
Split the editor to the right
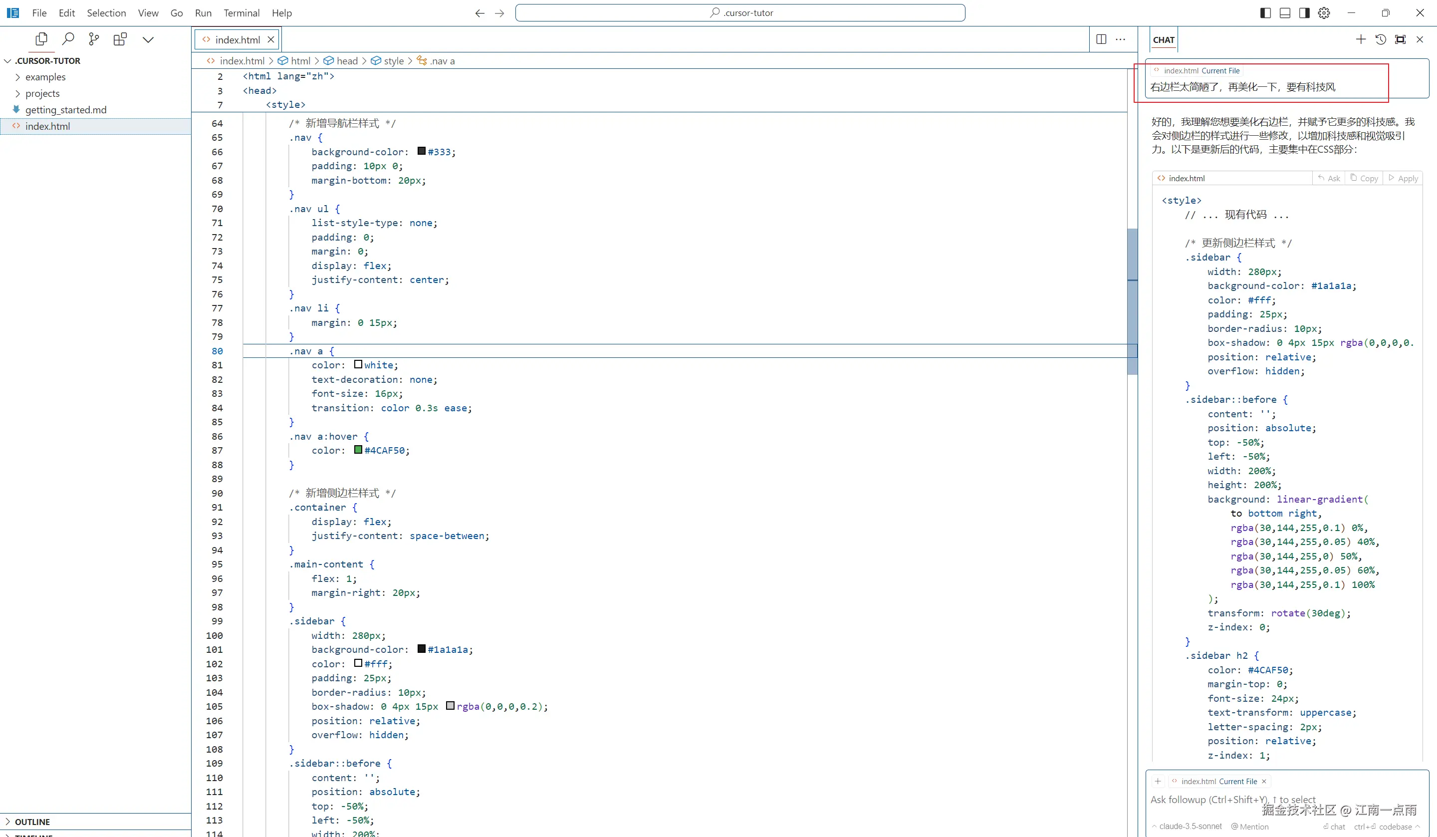[x=1101, y=39]
